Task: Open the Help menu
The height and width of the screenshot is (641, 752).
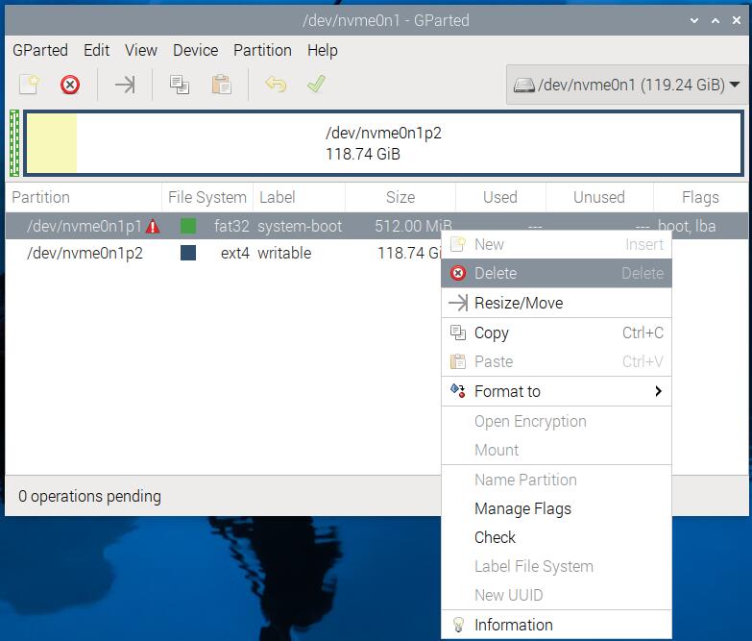Action: [x=323, y=50]
